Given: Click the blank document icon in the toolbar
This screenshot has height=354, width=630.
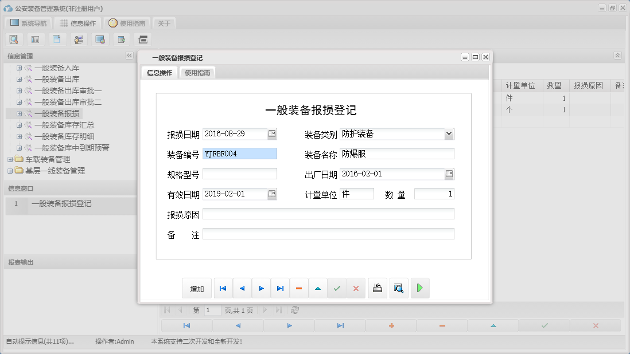Looking at the screenshot, I should click(x=57, y=39).
